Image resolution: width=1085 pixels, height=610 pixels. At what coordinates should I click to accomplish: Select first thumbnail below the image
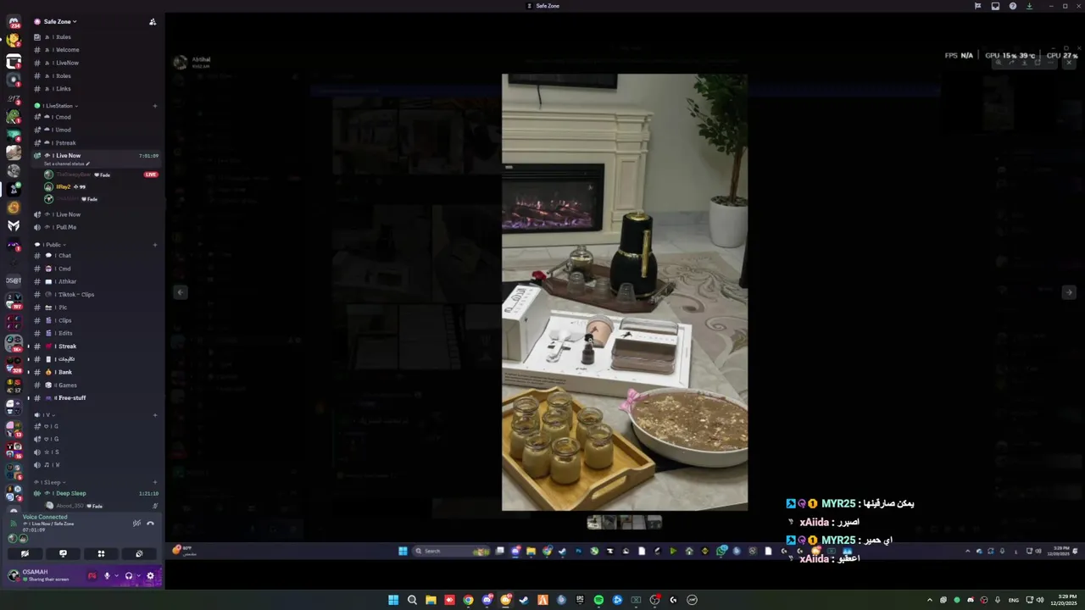[x=594, y=523]
